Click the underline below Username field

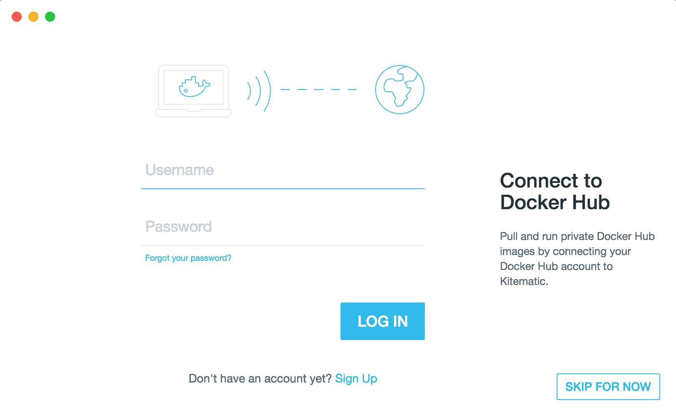(x=283, y=189)
